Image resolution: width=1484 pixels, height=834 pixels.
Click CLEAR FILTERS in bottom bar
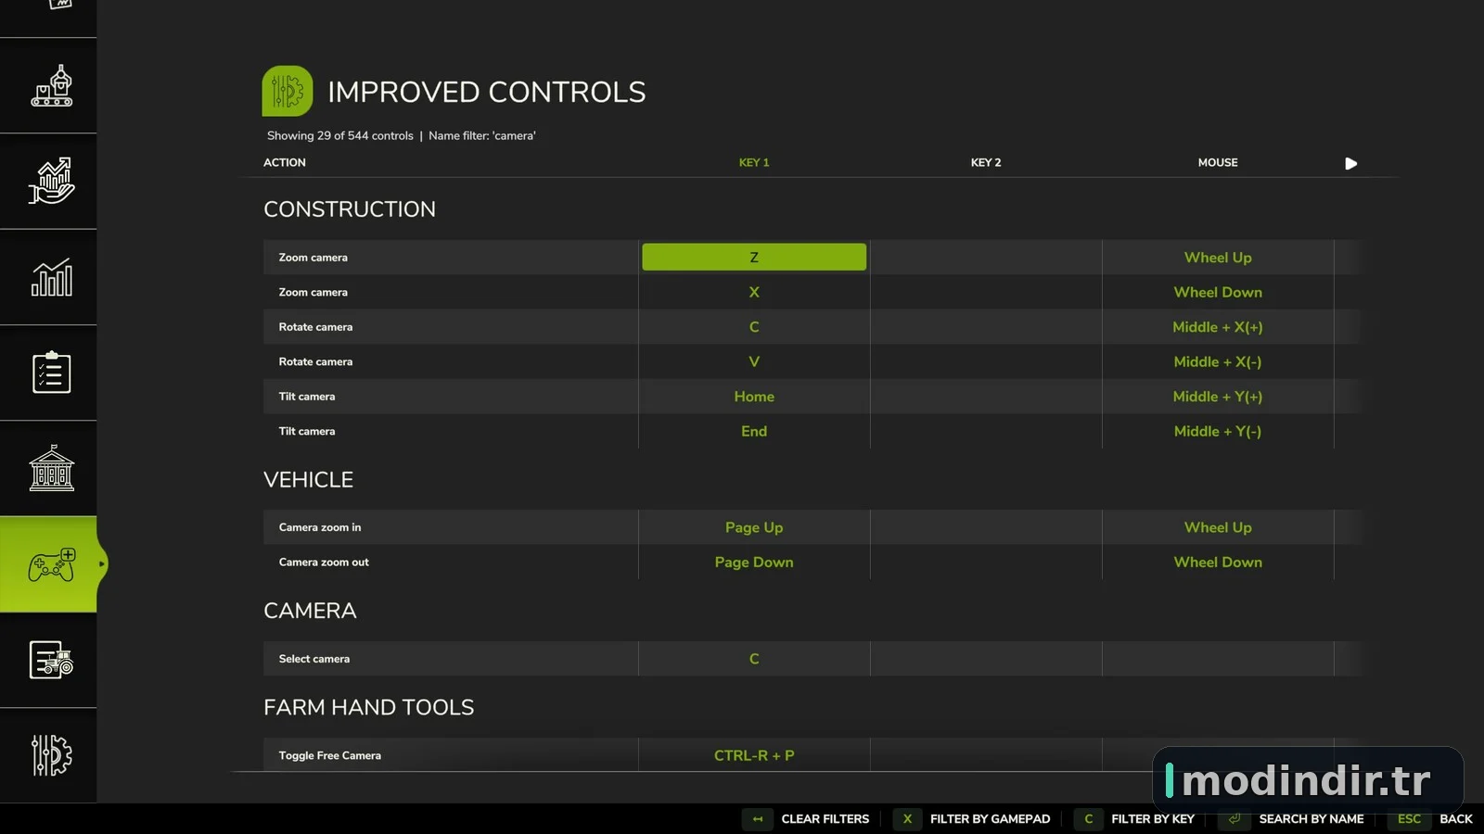825,819
